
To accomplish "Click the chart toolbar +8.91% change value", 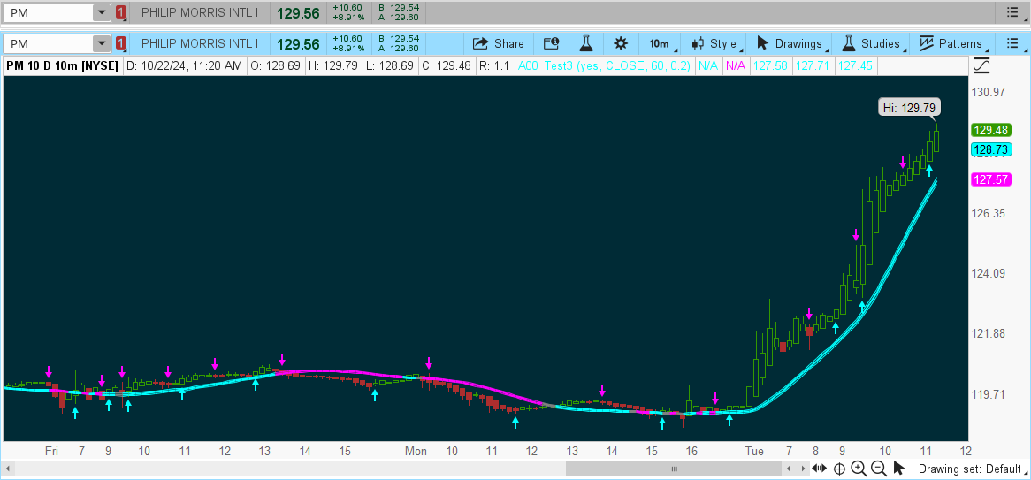I will tap(347, 49).
